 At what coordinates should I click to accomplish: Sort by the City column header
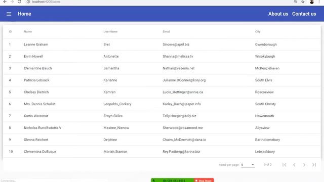click(x=258, y=31)
